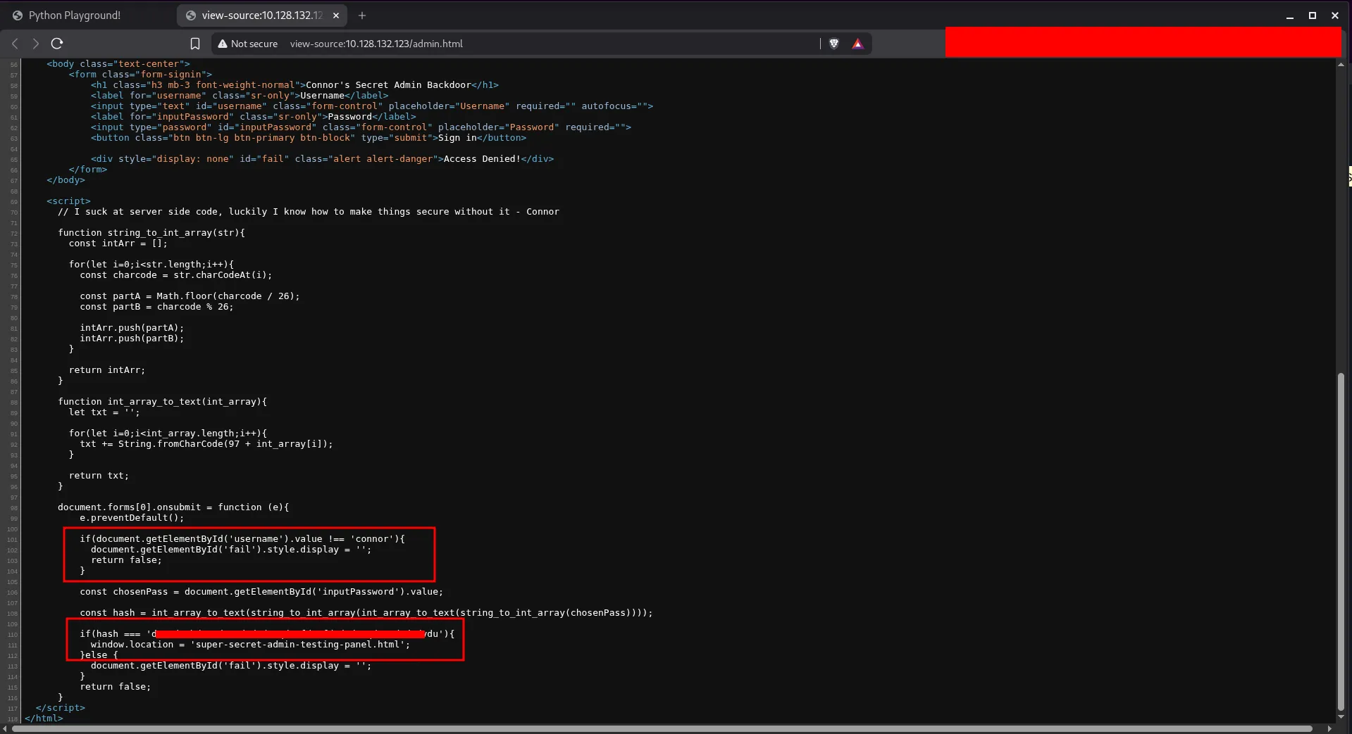The width and height of the screenshot is (1352, 734).
Task: Minimize the browser window
Action: [x=1290, y=15]
